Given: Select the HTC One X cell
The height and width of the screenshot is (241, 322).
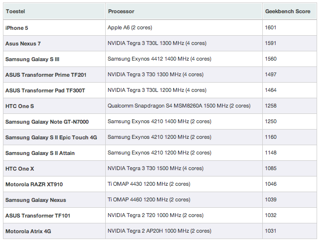Looking at the screenshot, I should click(54, 168).
